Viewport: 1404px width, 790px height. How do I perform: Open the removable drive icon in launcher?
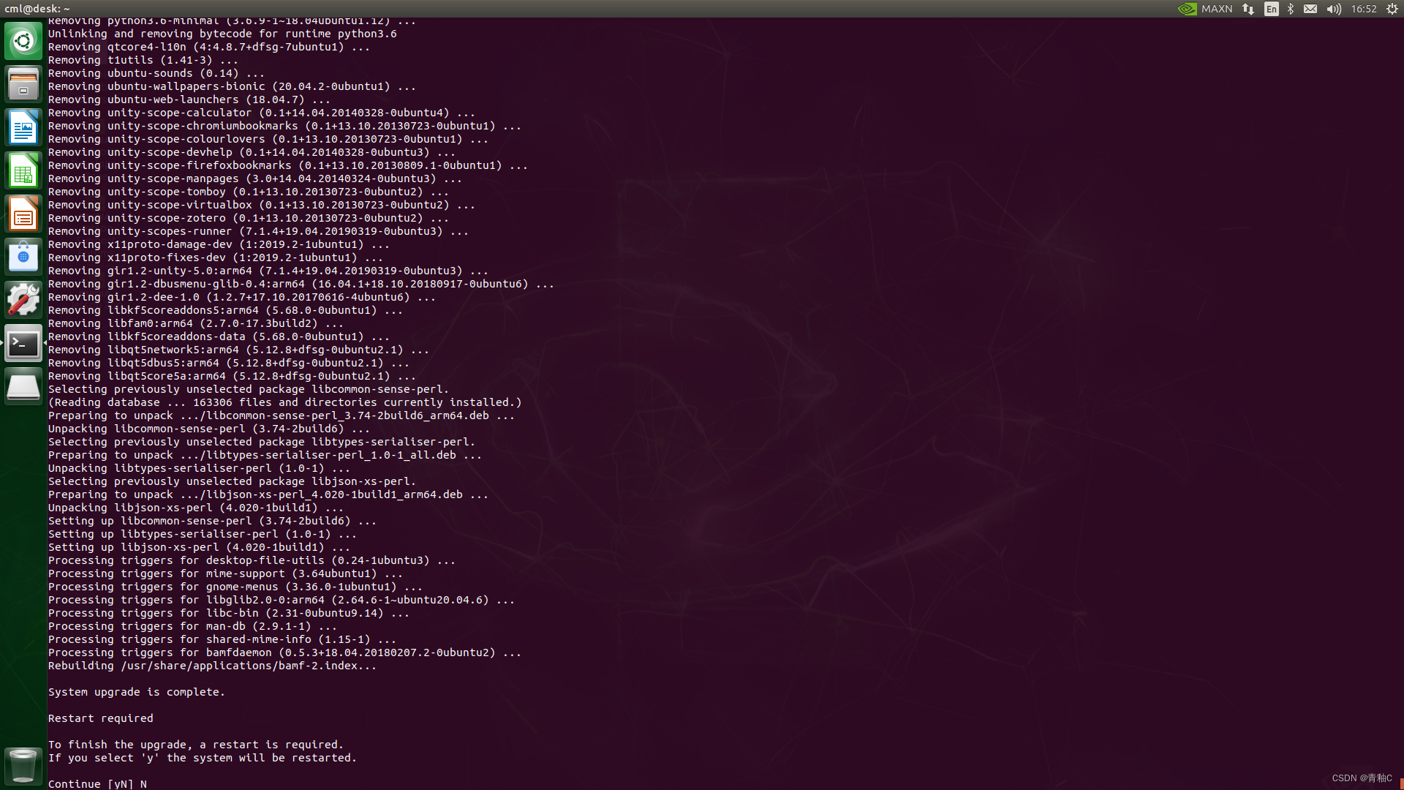[x=23, y=386]
